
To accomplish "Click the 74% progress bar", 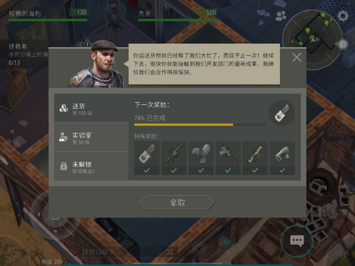I will coord(200,125).
